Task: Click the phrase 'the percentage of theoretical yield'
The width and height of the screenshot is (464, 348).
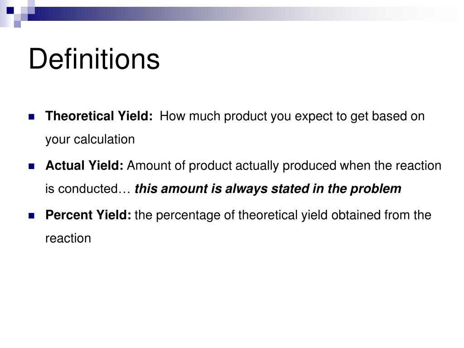Action: [x=231, y=215]
